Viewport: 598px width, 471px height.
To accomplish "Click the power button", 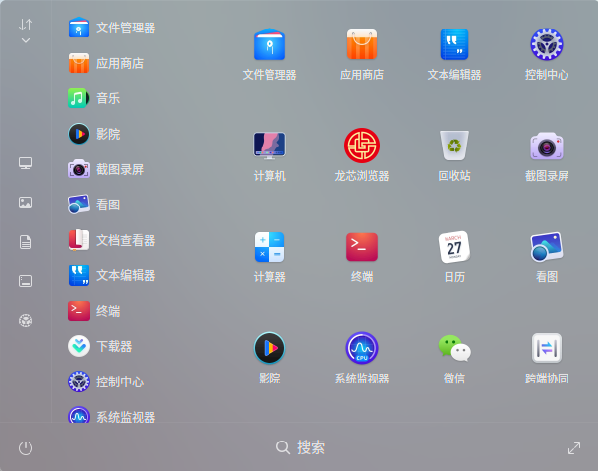I will pyautogui.click(x=26, y=448).
